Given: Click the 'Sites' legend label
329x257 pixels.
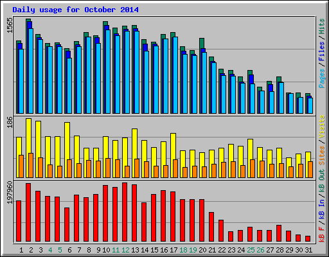Looking at the screenshot, I should coord(322,155).
